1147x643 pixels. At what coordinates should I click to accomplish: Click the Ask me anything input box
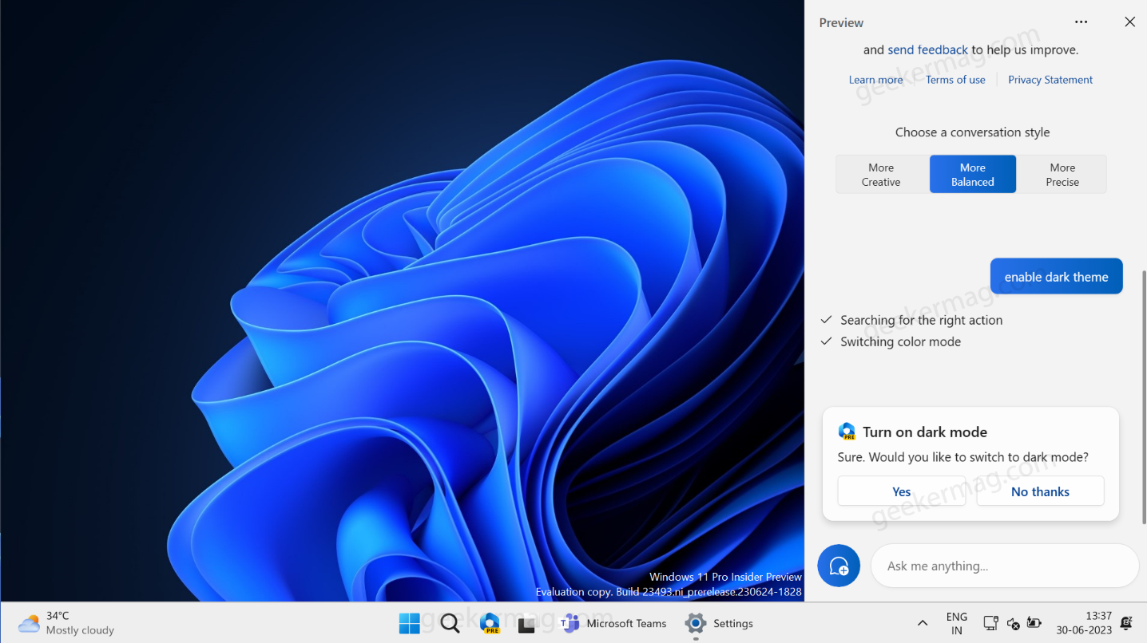[x=1005, y=566]
